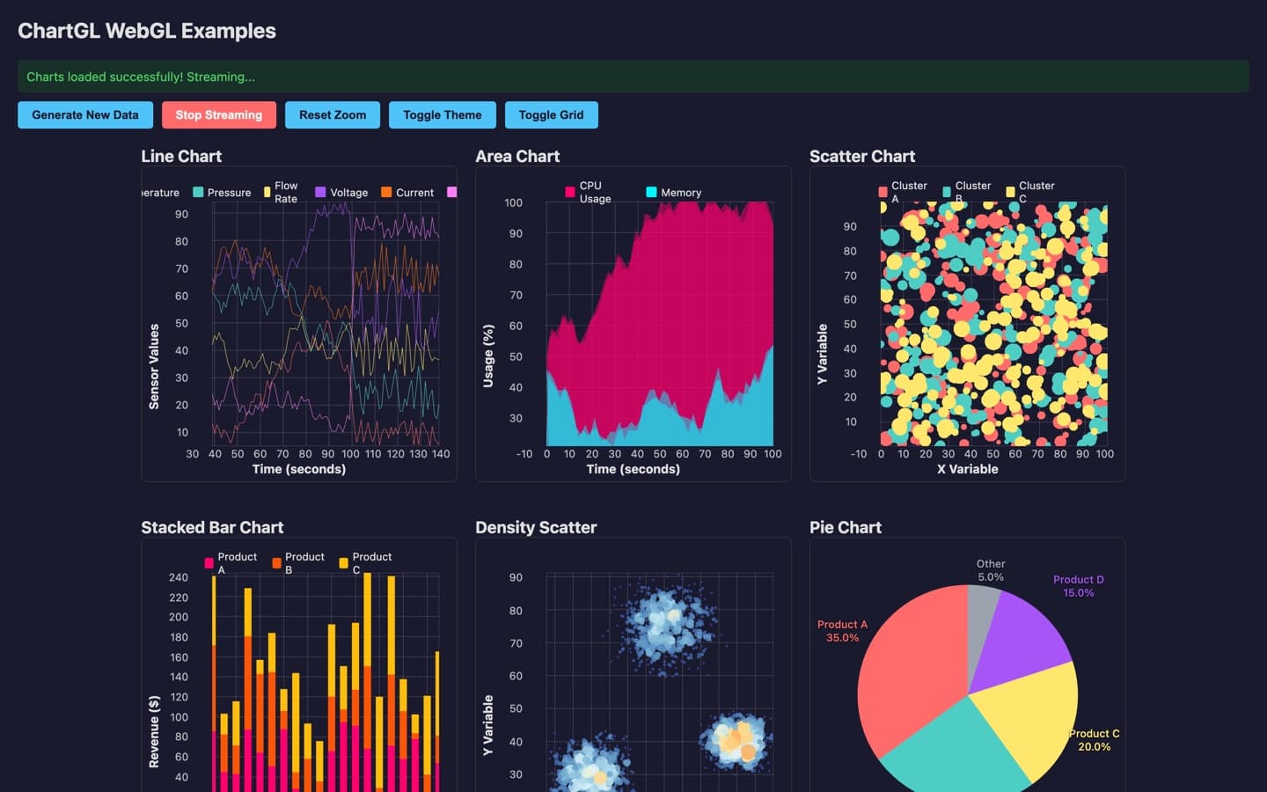Click the Flow Rate legend swatch
This screenshot has width=1267, height=792.
point(267,193)
